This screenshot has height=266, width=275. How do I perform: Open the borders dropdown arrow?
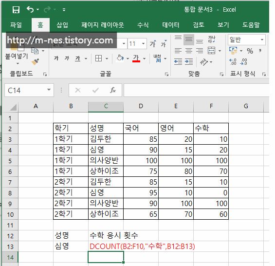pyautogui.click(x=107, y=58)
